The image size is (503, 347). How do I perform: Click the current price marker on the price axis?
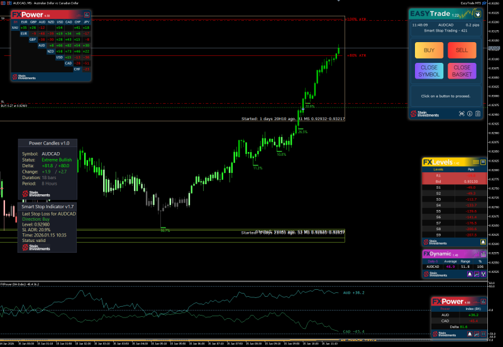(494, 48)
